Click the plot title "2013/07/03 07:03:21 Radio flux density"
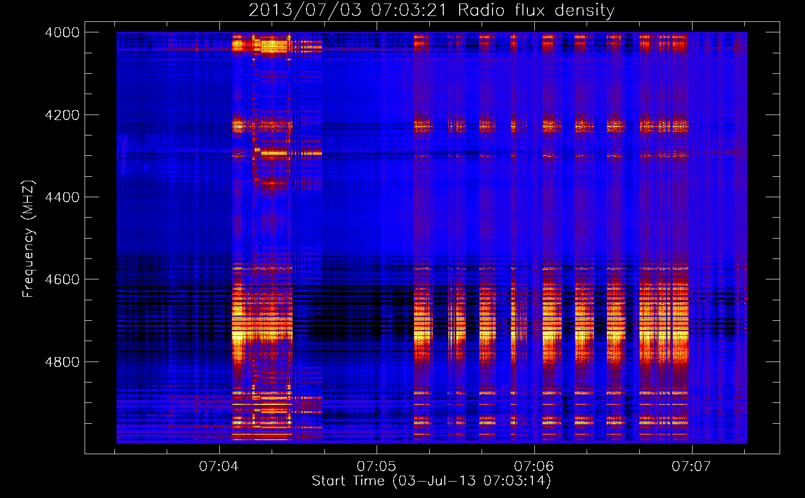 (431, 10)
